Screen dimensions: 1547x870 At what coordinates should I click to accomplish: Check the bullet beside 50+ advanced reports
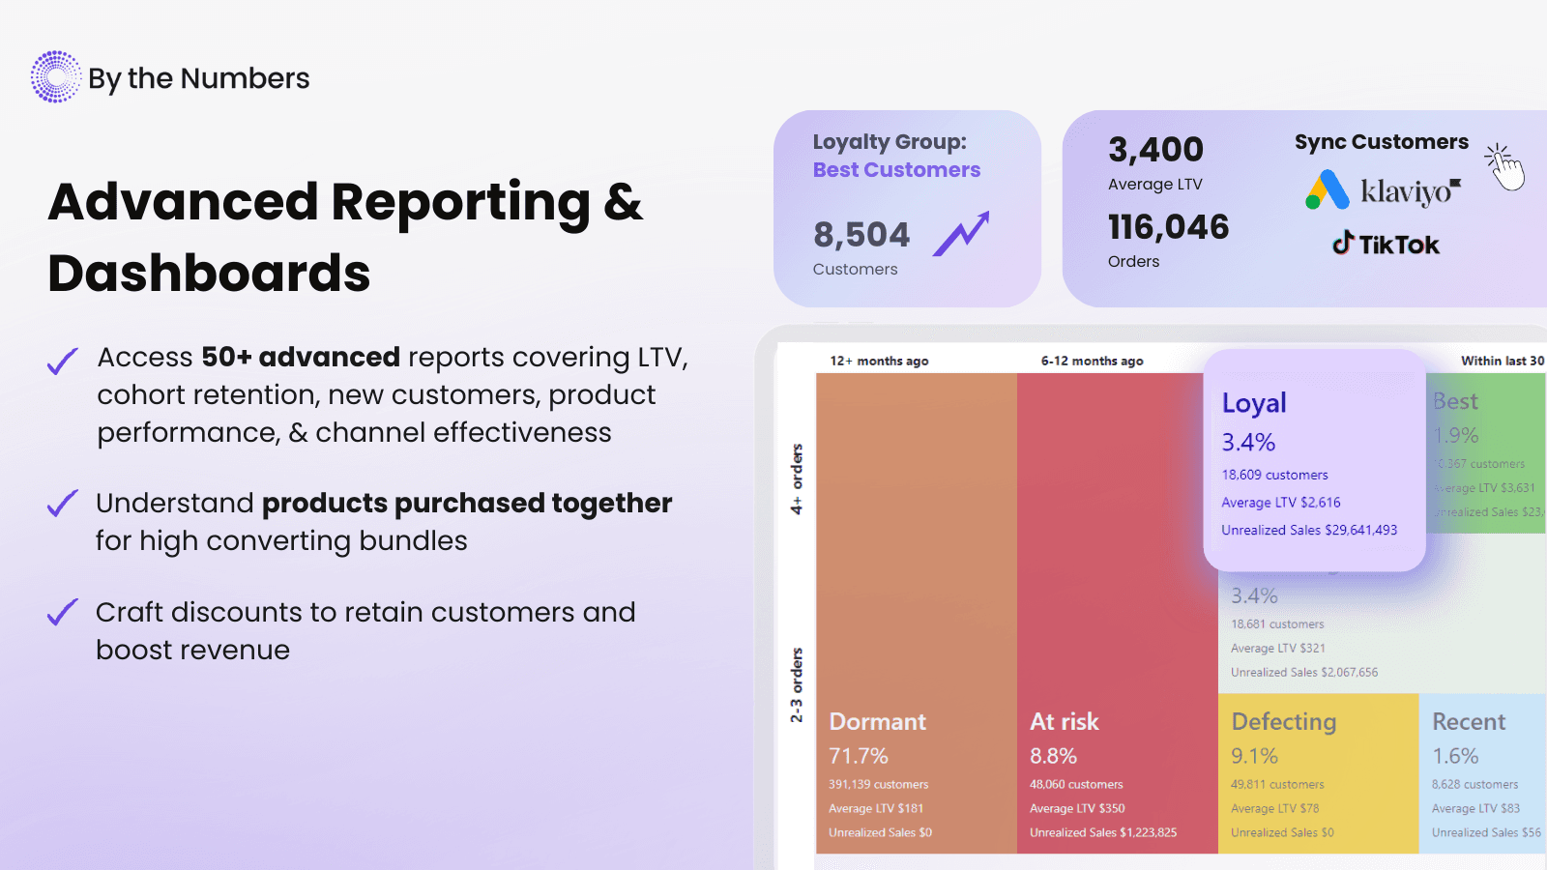pos(61,359)
